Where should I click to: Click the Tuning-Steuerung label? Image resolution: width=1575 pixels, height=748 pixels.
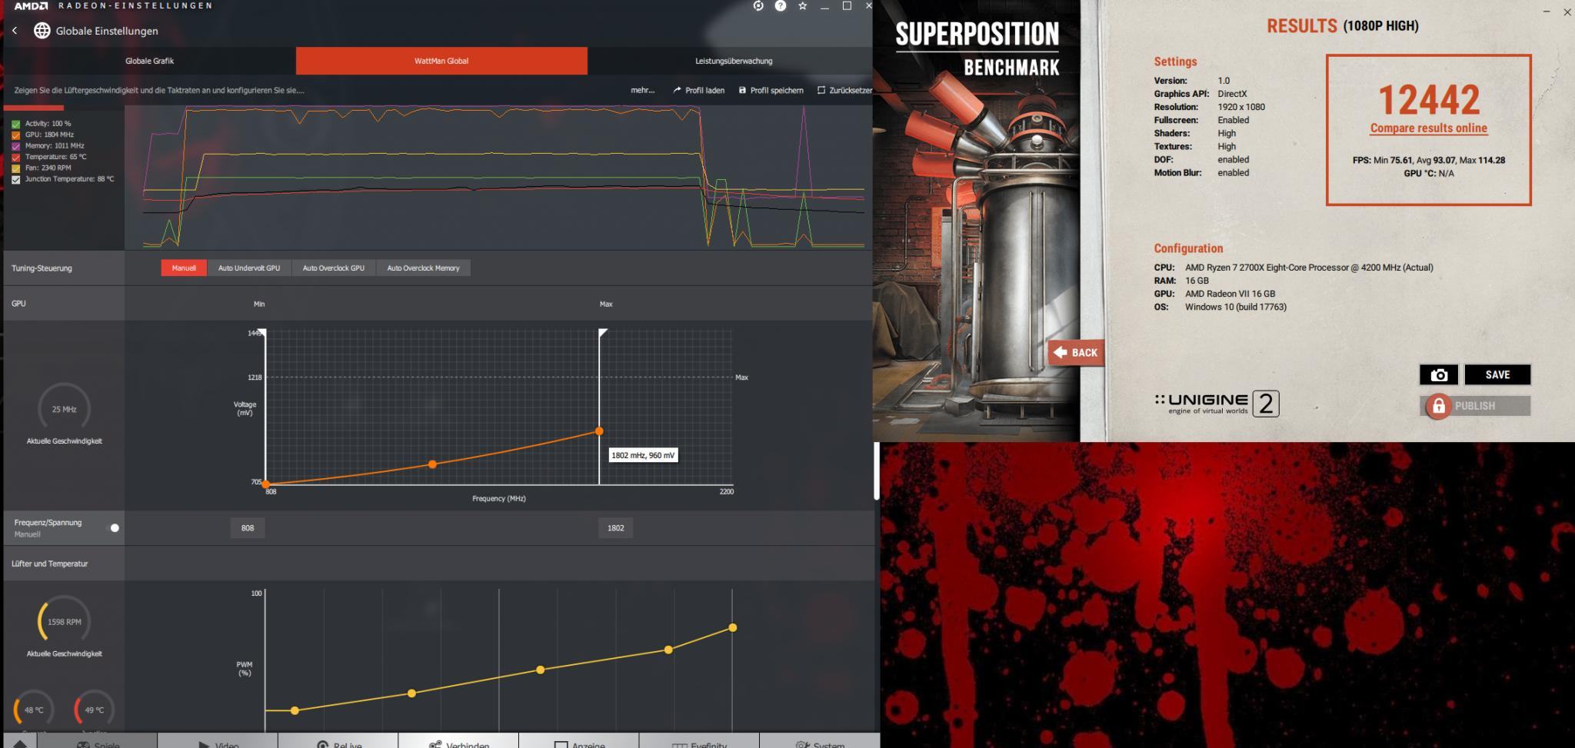coord(42,268)
